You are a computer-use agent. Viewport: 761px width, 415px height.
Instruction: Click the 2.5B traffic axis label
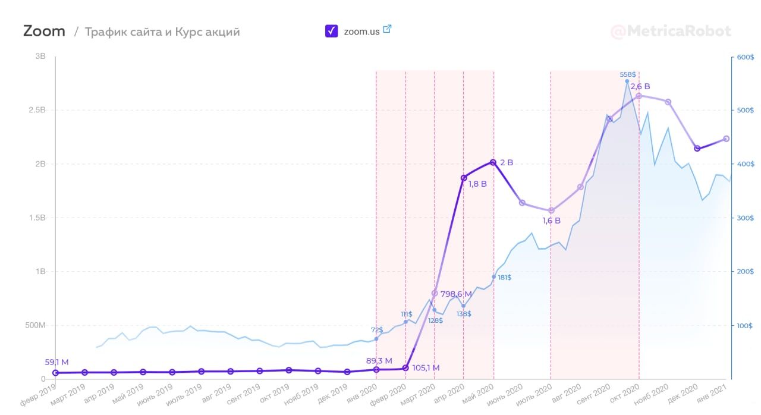[37, 111]
